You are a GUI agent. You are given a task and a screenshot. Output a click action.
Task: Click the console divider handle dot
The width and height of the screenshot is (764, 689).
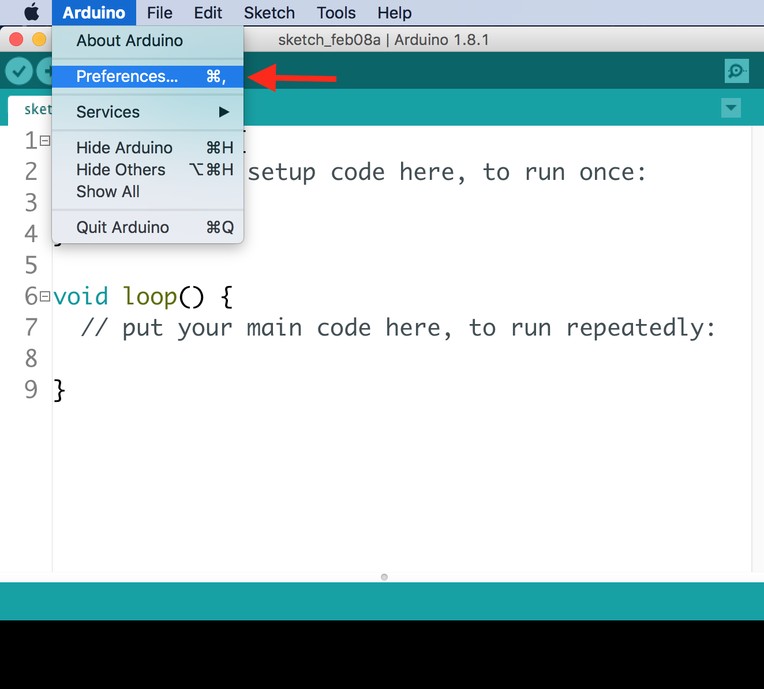pyautogui.click(x=384, y=577)
